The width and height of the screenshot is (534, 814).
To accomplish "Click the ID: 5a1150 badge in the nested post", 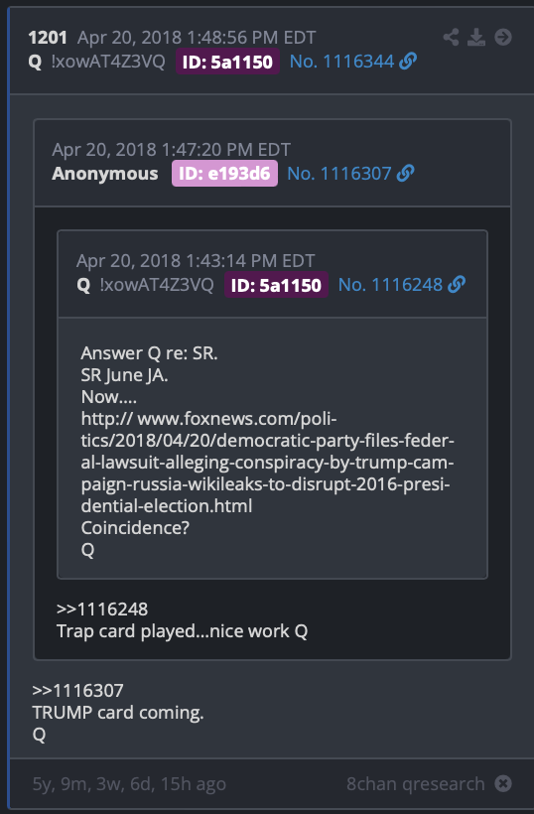I will point(276,285).
